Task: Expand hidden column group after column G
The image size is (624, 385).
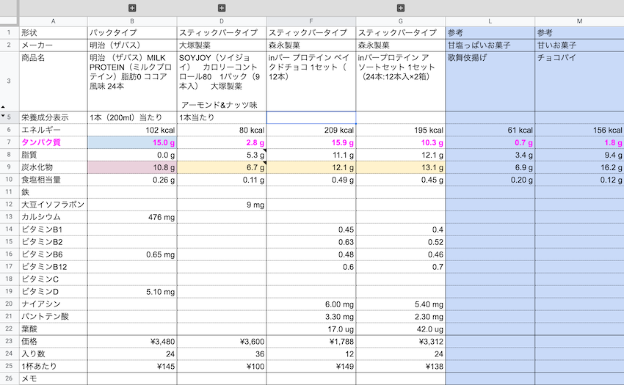Action: pos(401,8)
